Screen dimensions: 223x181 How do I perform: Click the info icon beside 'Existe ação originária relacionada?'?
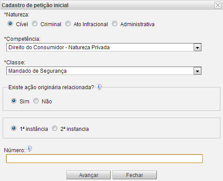(99, 87)
